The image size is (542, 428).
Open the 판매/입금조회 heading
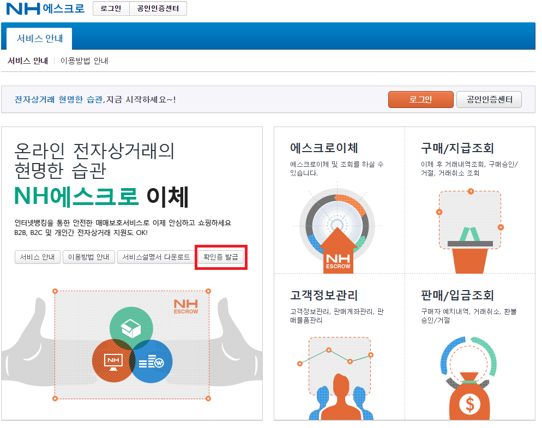click(457, 296)
